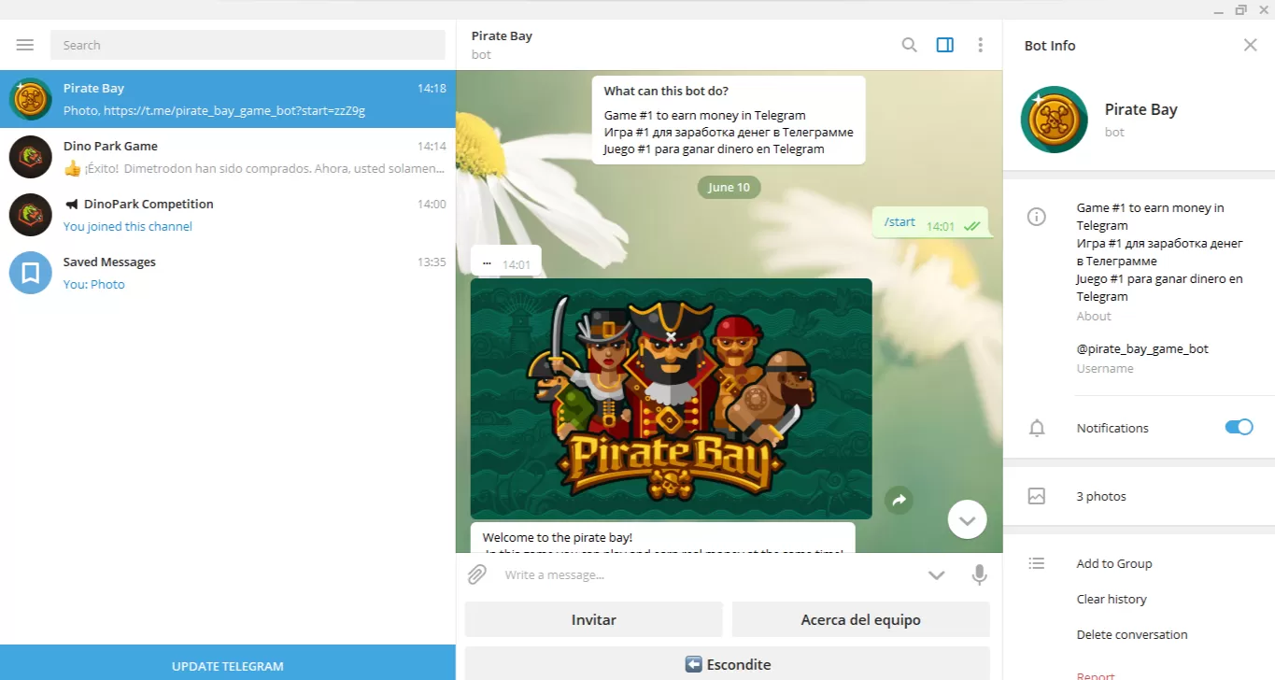1275x680 pixels.
Task: Click the double-check read receipt icon
Action: pos(971,226)
